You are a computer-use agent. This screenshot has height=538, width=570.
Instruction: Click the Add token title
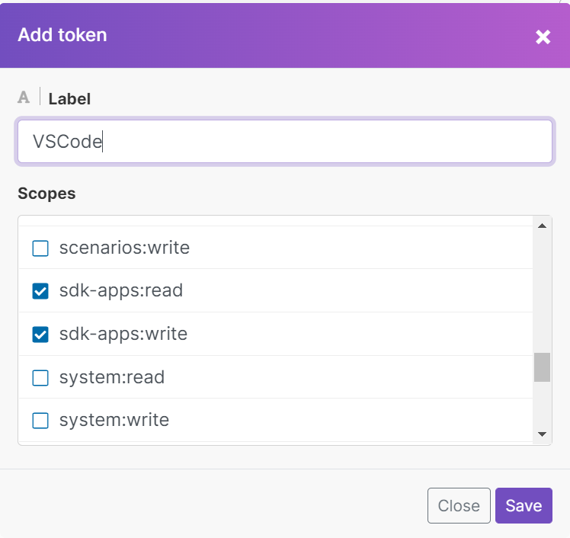tap(62, 35)
